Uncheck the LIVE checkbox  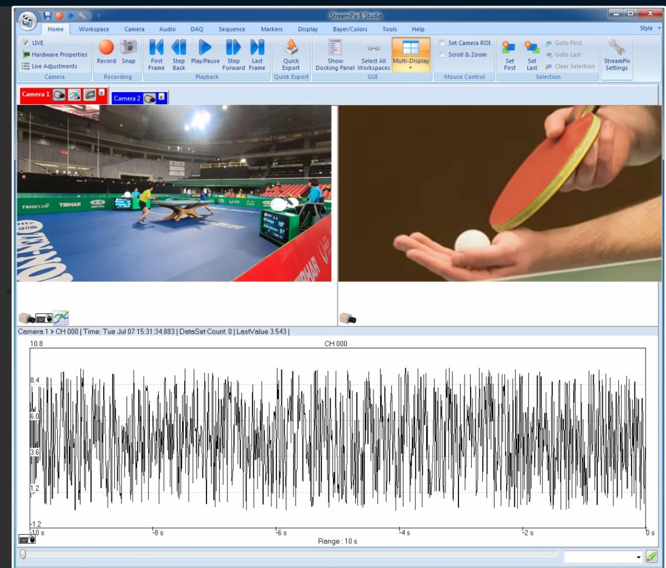point(26,43)
